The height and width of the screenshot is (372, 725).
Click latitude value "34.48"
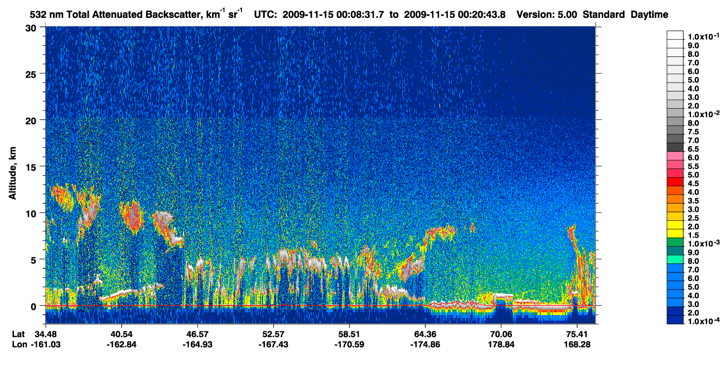pyautogui.click(x=46, y=334)
